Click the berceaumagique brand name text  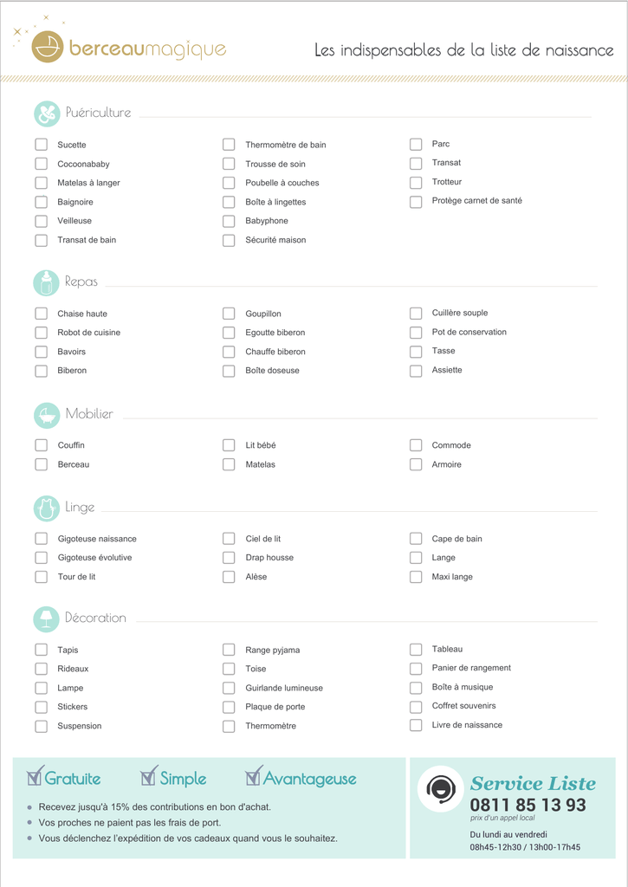point(147,49)
